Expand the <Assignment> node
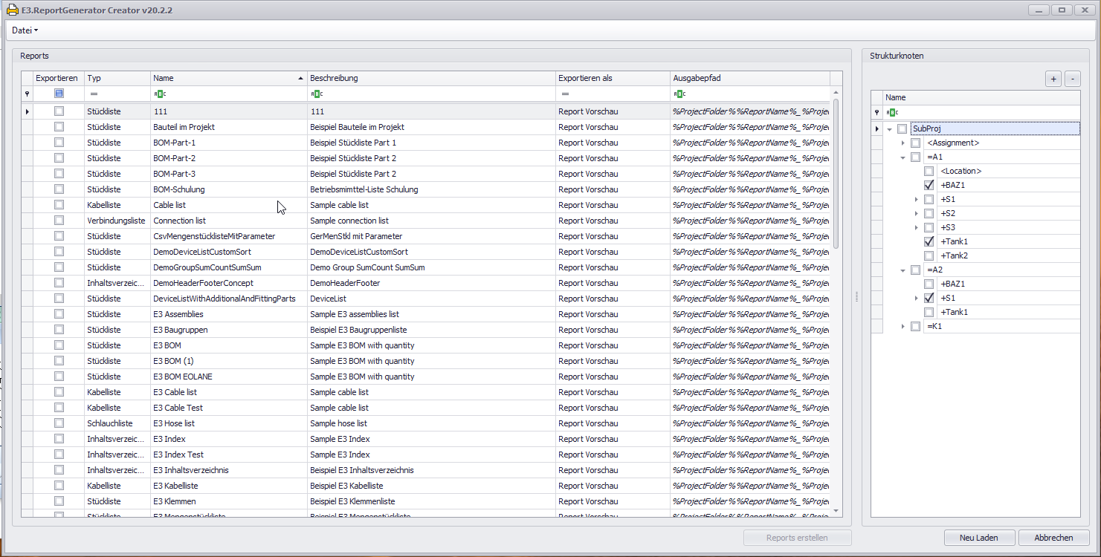The image size is (1101, 557). coord(903,142)
